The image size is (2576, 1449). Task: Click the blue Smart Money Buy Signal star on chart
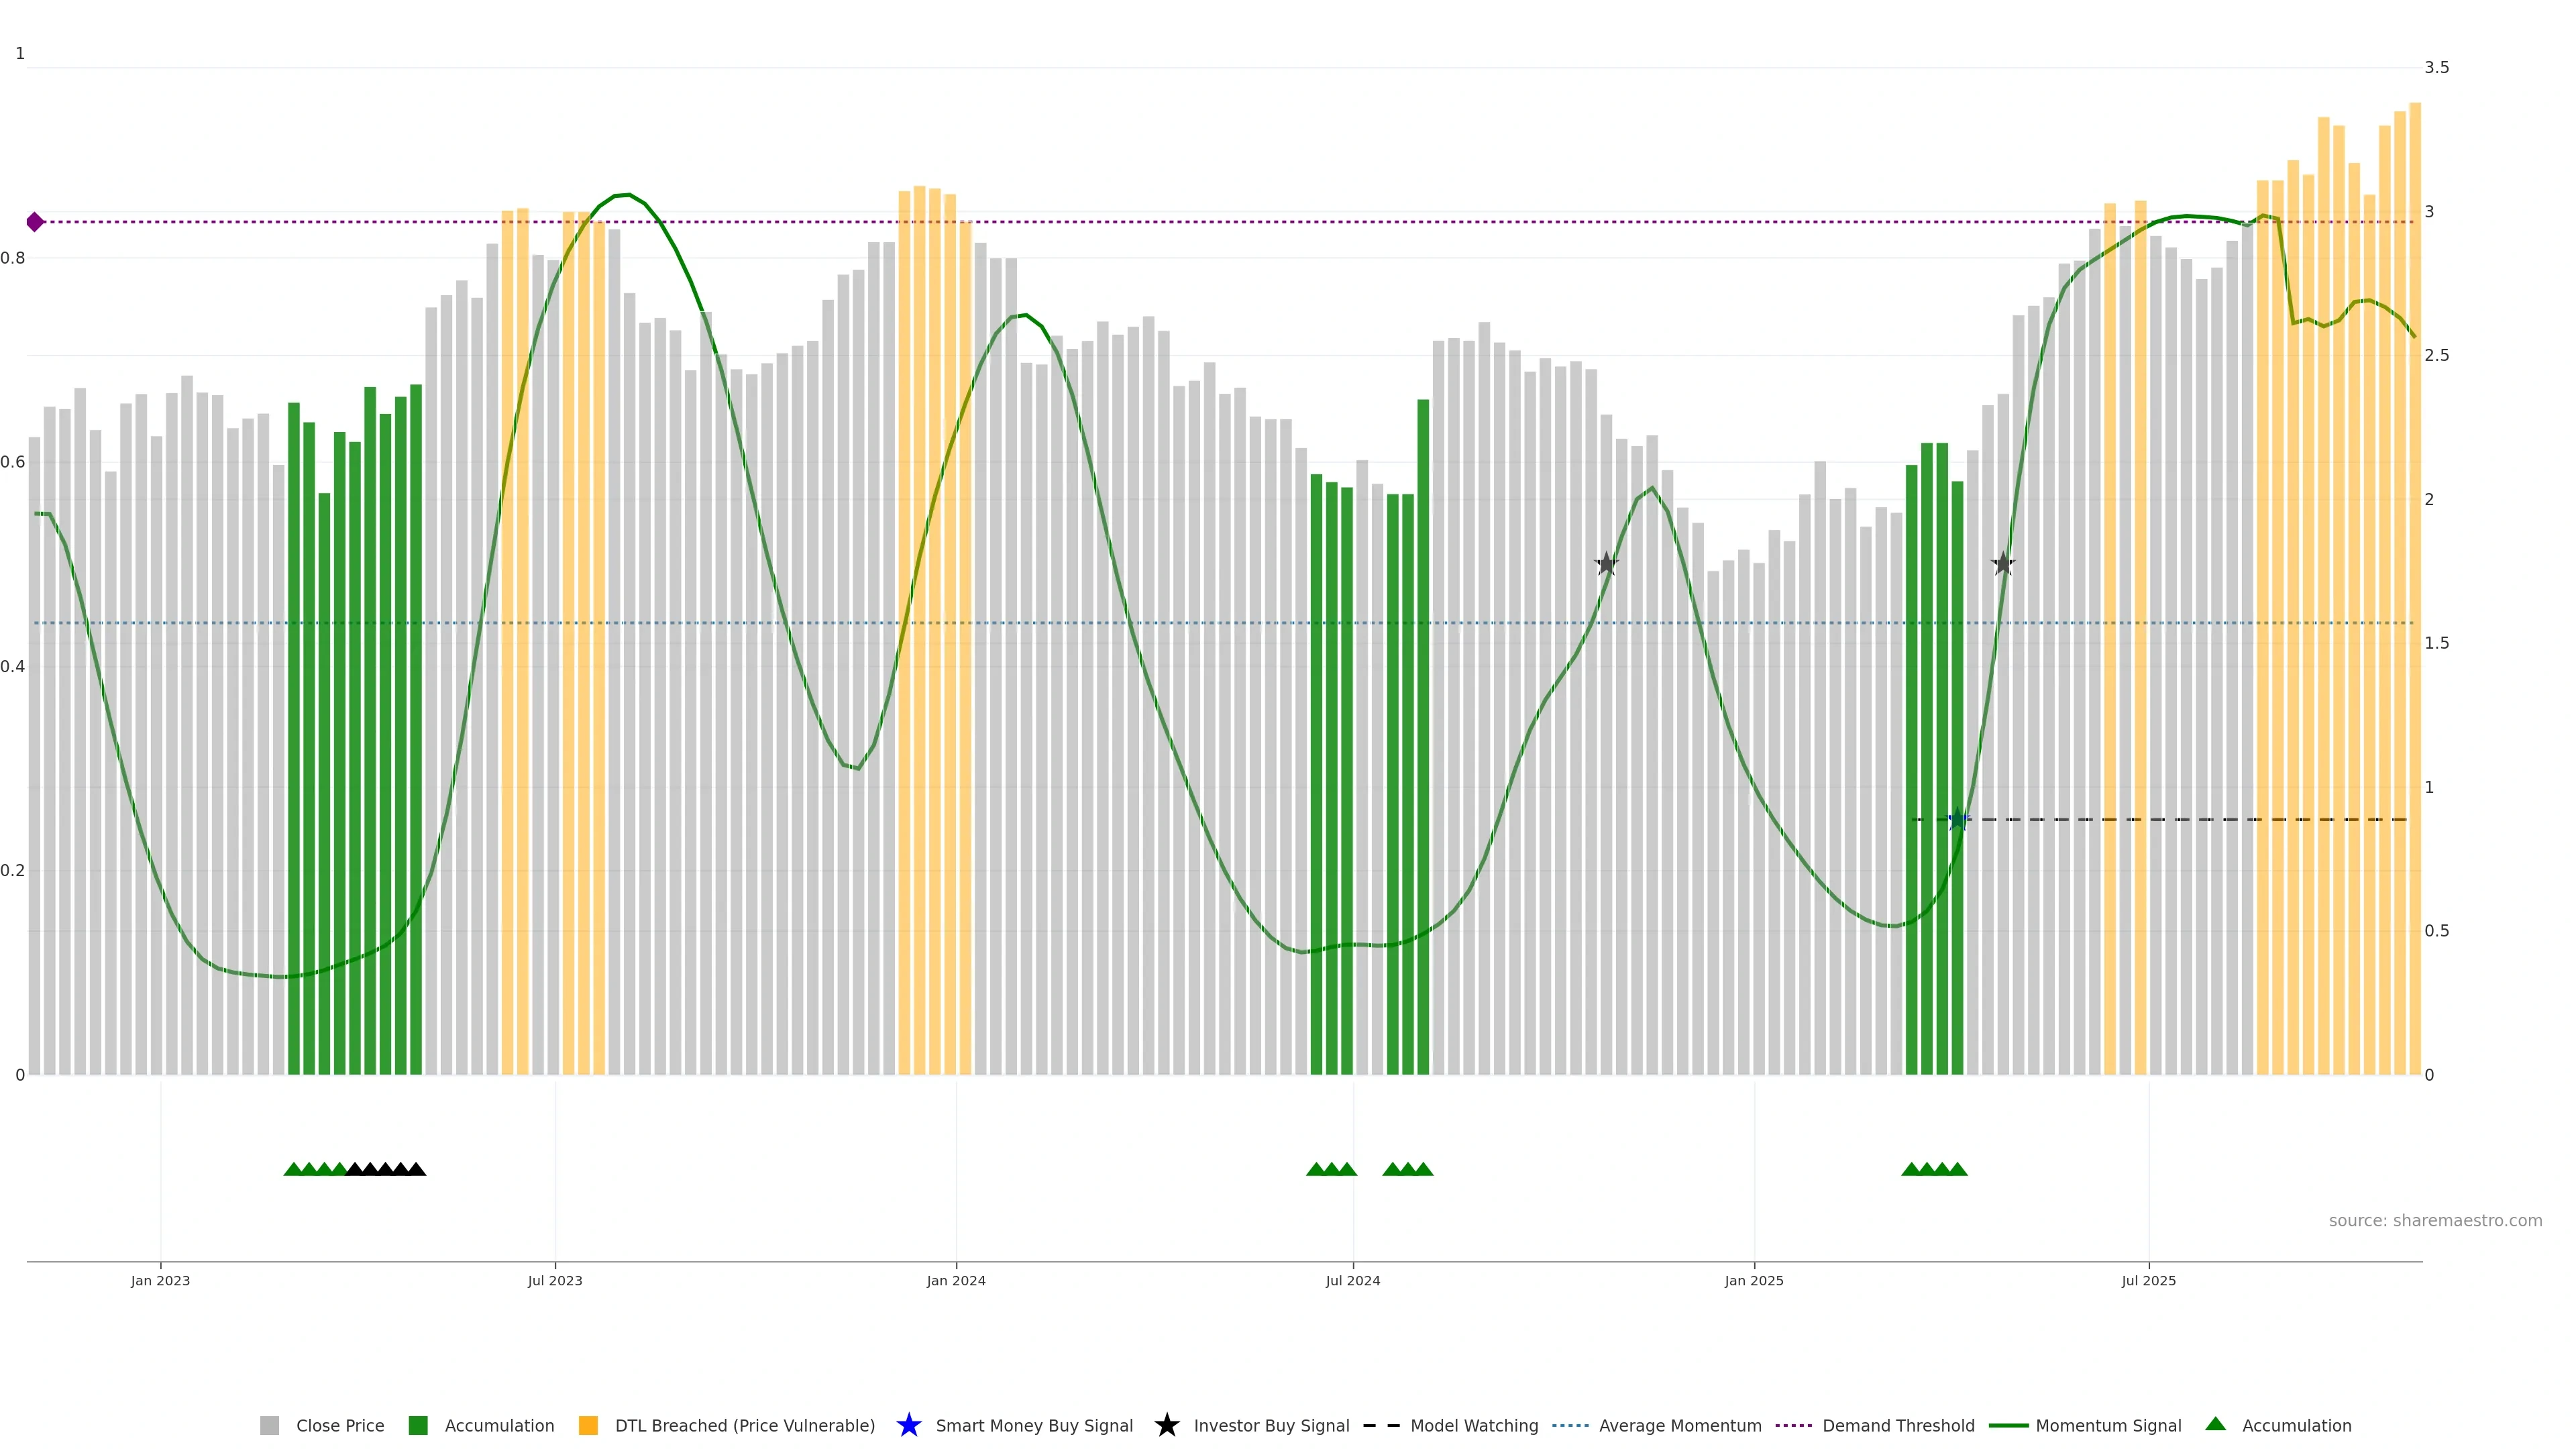tap(1958, 820)
